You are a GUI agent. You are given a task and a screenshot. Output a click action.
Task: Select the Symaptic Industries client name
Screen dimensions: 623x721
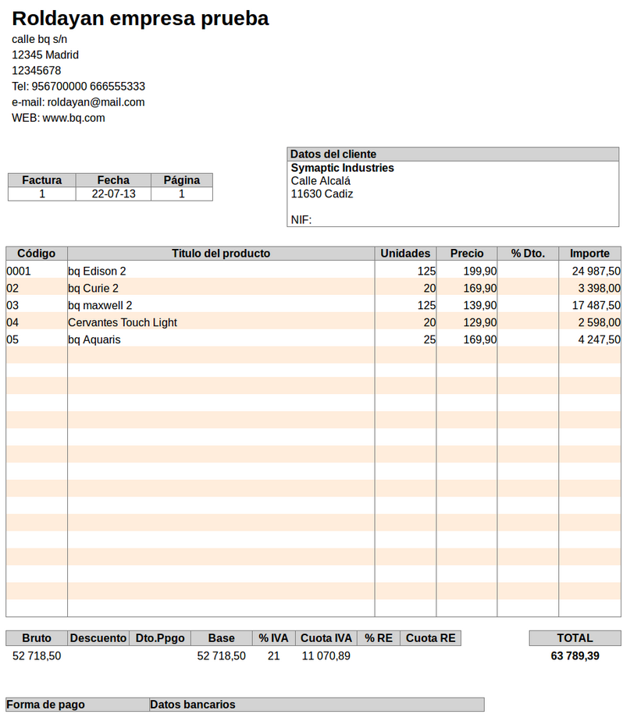pyautogui.click(x=342, y=168)
